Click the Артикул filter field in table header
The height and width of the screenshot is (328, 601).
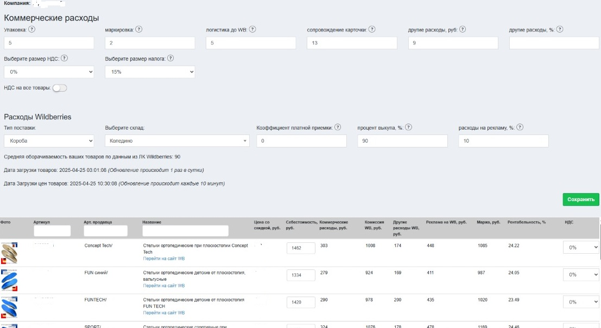[x=52, y=231]
